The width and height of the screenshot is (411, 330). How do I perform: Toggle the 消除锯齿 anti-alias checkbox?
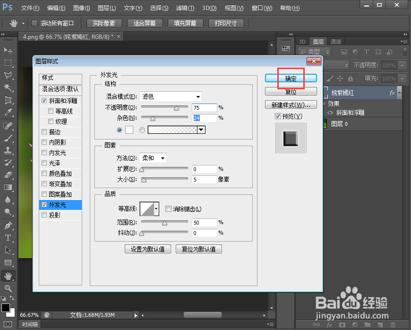pos(168,208)
